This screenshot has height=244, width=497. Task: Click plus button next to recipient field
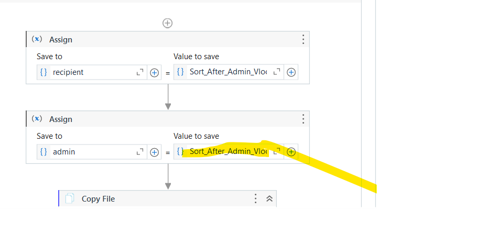point(154,72)
